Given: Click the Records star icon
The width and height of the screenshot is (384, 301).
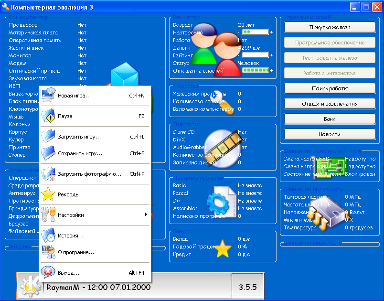Looking at the screenshot, I should coord(48,194).
